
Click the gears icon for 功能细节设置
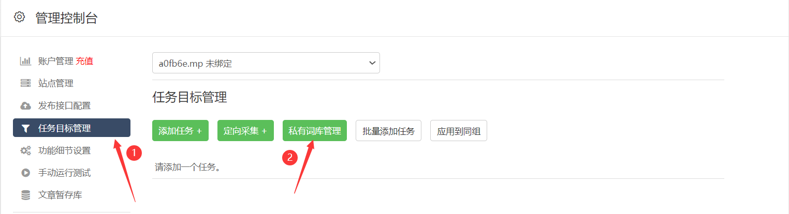[x=25, y=150]
